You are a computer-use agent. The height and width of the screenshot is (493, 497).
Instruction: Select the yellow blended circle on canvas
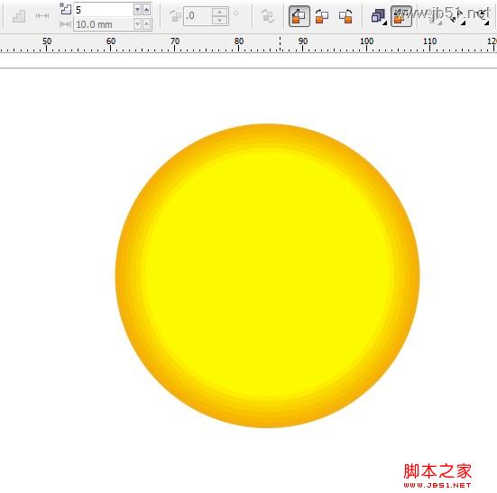click(x=268, y=276)
